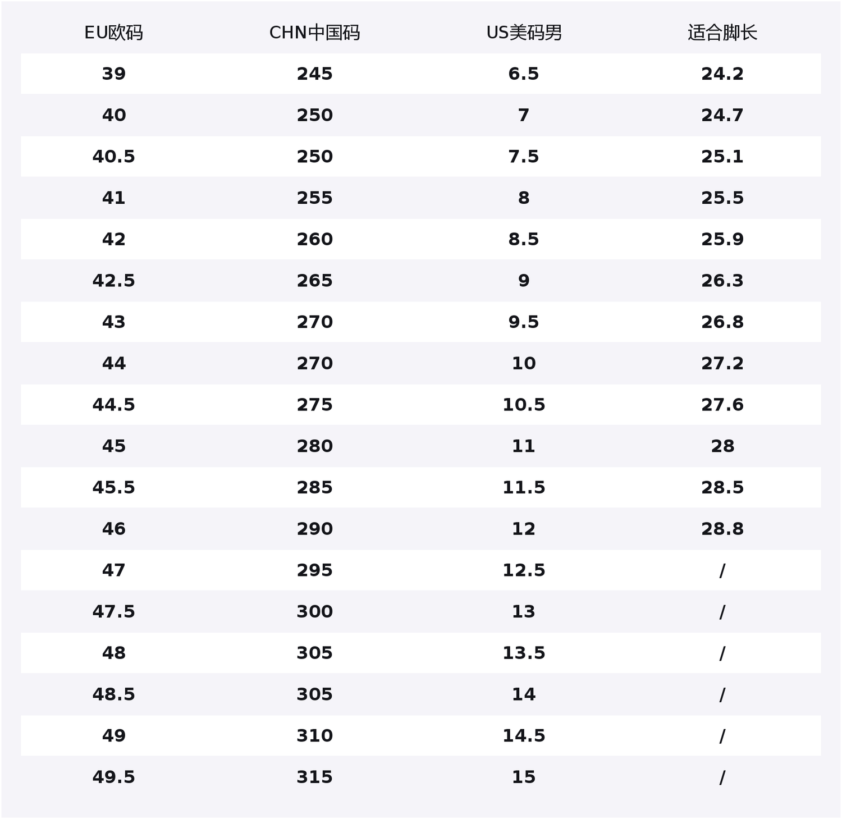Image resolution: width=842 pixels, height=819 pixels.
Task: Select US size 6.5 cell
Action: (x=524, y=74)
